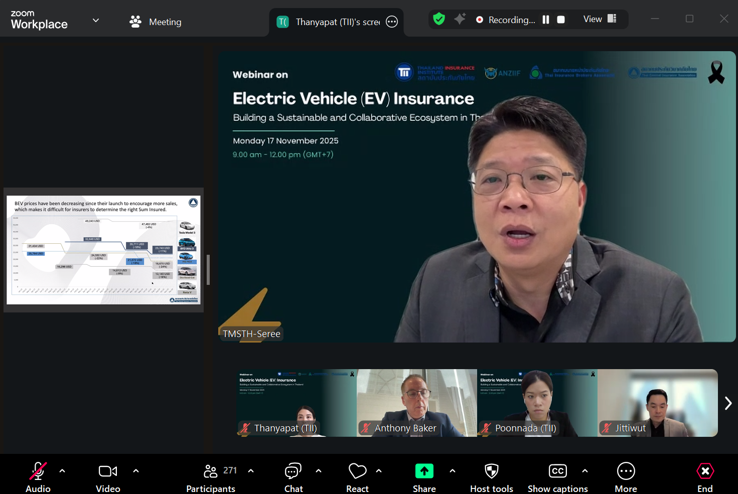
Task: Click the React heart icon
Action: click(x=357, y=471)
